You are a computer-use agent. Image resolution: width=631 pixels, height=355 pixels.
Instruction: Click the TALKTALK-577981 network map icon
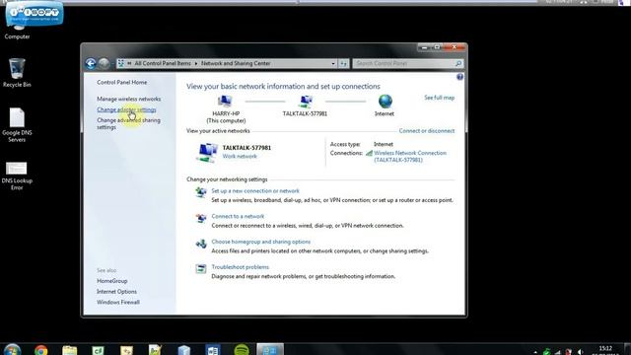pyautogui.click(x=306, y=101)
